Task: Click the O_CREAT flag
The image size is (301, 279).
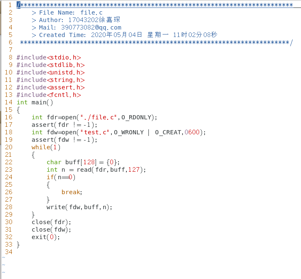Action: point(168,132)
